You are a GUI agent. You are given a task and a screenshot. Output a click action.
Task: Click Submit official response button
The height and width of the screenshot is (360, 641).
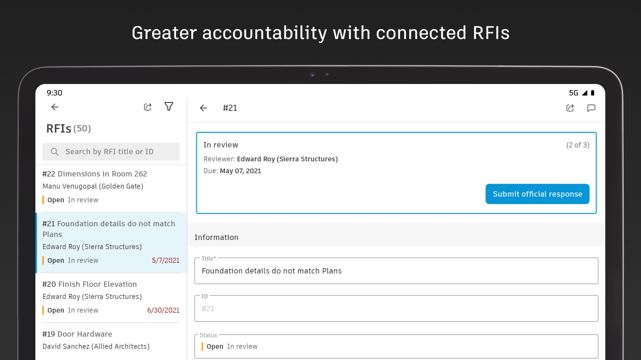click(537, 194)
